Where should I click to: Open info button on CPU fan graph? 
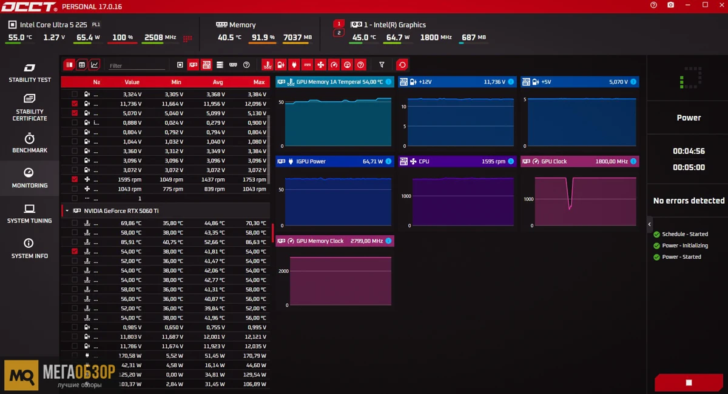point(510,161)
